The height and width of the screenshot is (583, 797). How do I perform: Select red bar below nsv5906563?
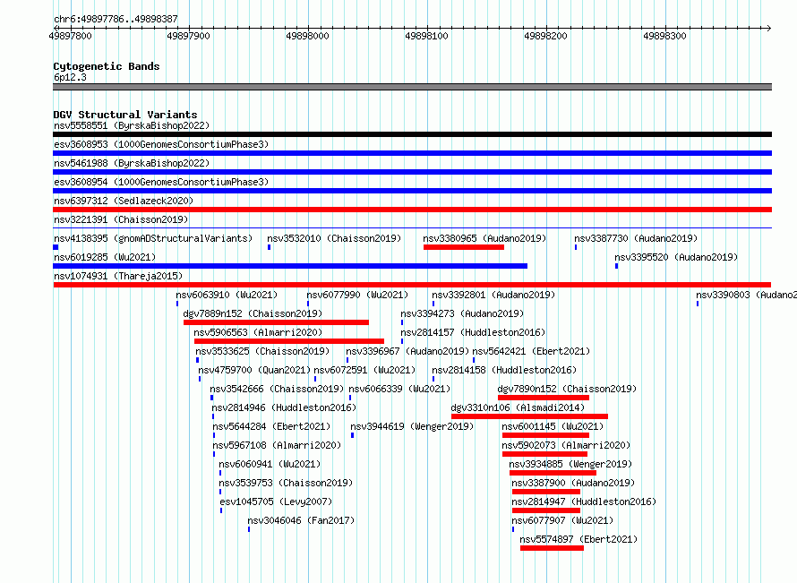289,341
